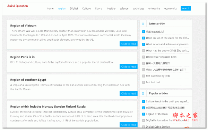
Task: Click to read the Paris article
Action: [x=128, y=67]
